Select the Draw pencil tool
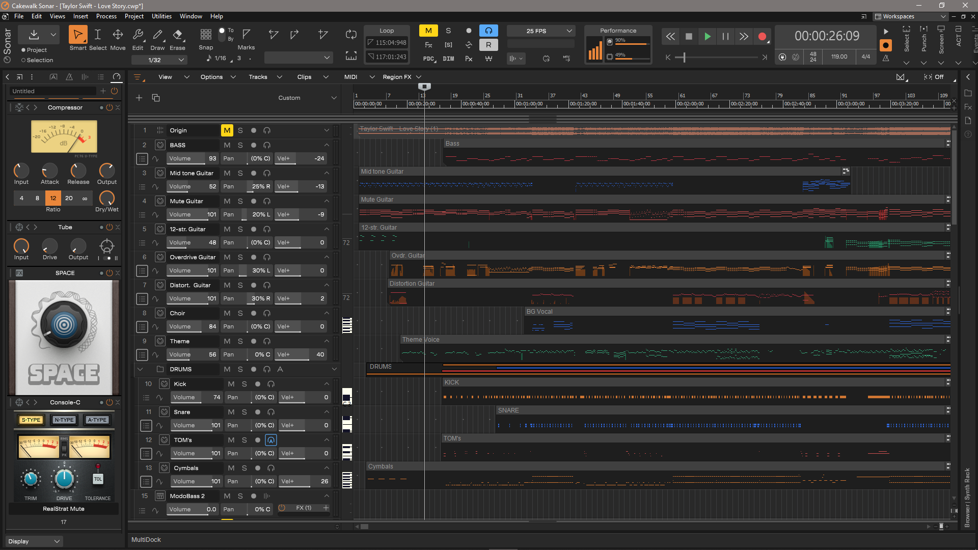This screenshot has width=978, height=550. [x=157, y=35]
